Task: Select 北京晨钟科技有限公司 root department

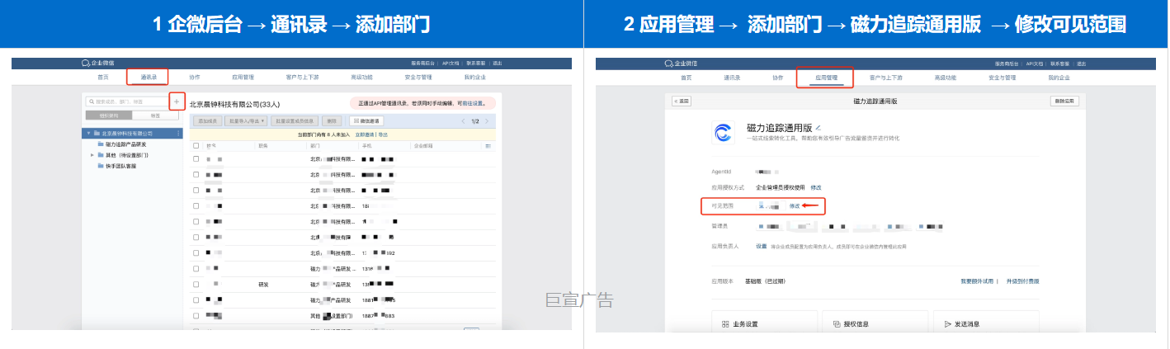Action: (x=132, y=133)
